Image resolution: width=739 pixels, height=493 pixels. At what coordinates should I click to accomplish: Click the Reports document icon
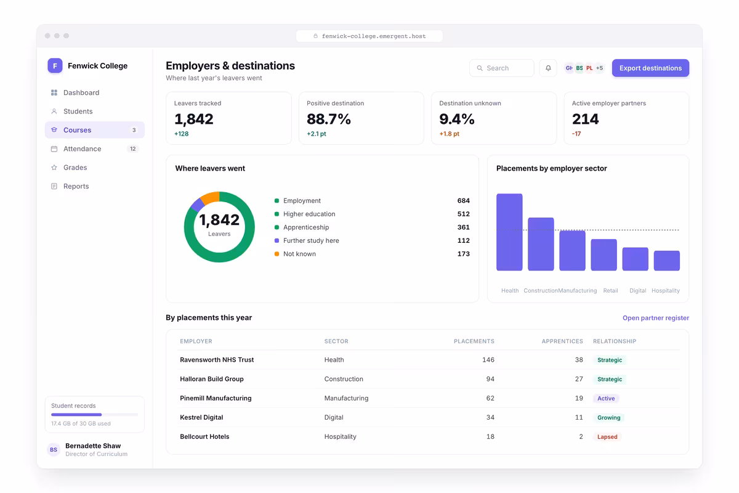click(x=54, y=186)
